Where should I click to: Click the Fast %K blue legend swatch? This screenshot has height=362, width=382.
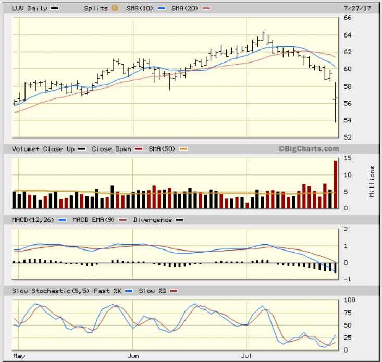pos(129,291)
